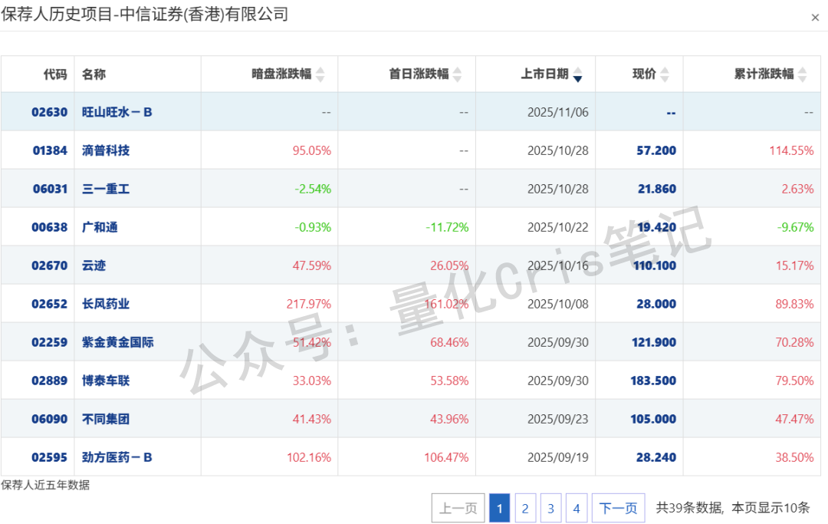Open stock 紫金黄金国际
This screenshot has height=524, width=828.
[x=118, y=342]
